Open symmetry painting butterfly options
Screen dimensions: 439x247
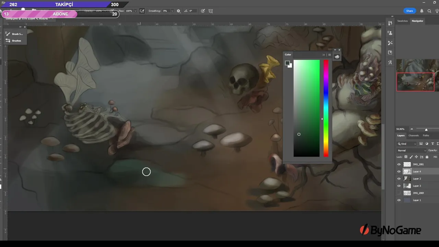click(211, 11)
